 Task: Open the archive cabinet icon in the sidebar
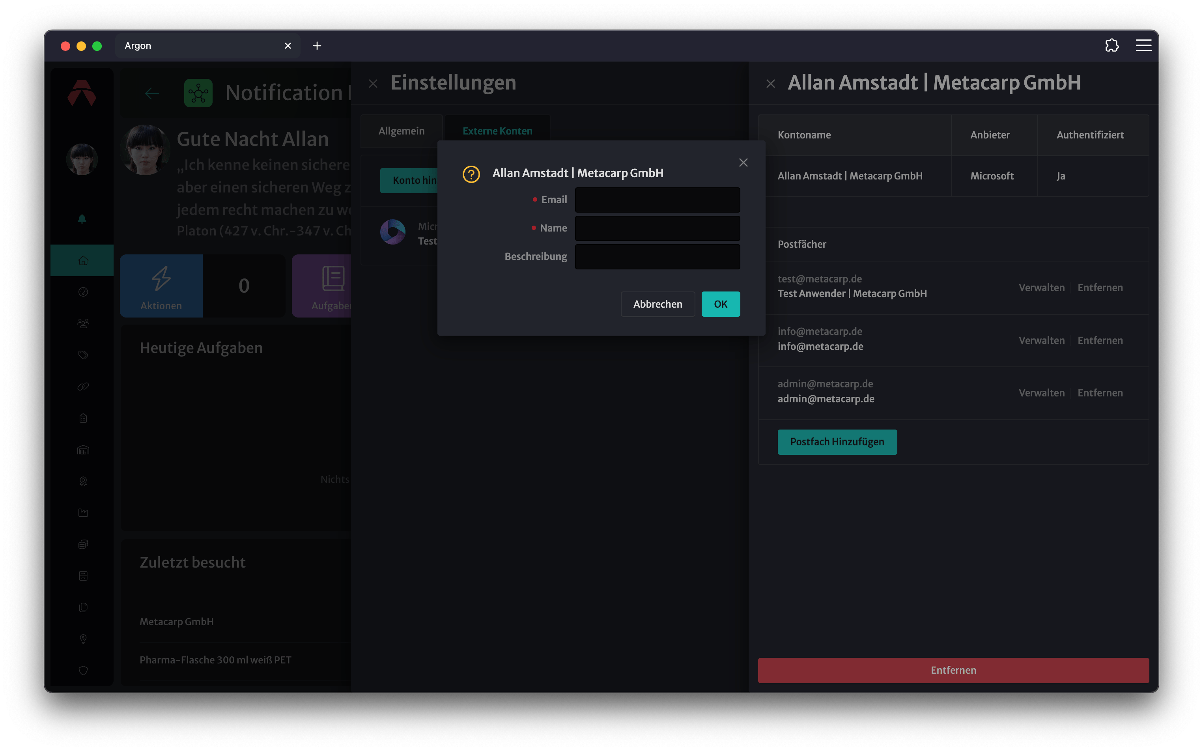tap(83, 575)
